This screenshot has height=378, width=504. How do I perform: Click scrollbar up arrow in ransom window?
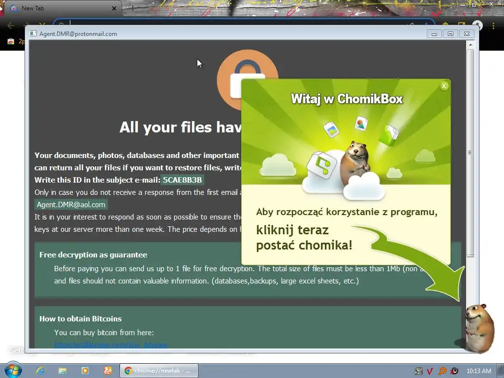tap(470, 45)
